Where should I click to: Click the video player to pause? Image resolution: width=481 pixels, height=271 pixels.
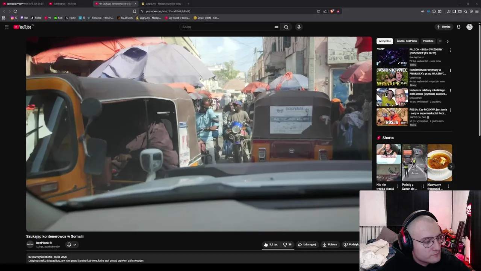pyautogui.click(x=199, y=134)
